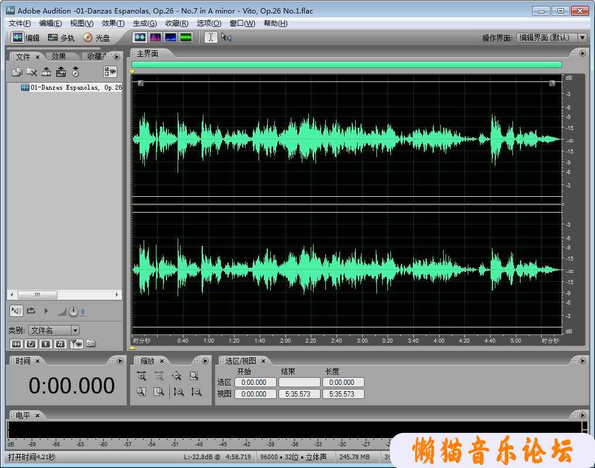Click the files list horizontal scrollbar thumb

(37, 295)
